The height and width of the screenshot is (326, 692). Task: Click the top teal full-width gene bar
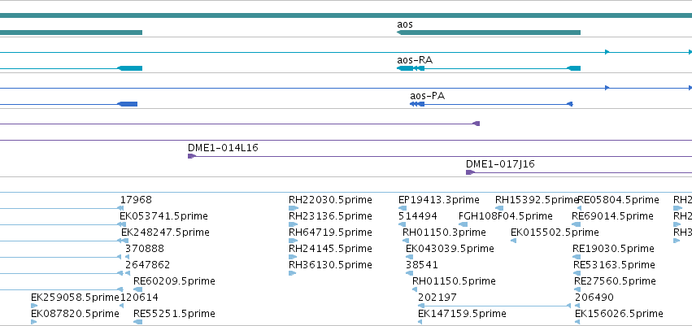(346, 15)
